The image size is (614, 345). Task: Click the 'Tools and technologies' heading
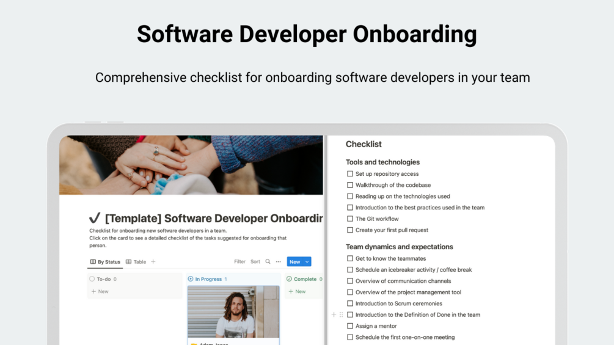point(382,162)
